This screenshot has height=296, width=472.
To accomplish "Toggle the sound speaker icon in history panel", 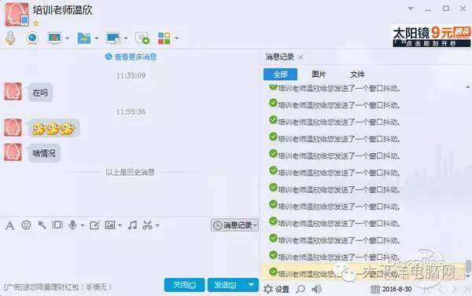I will pyautogui.click(x=316, y=289).
